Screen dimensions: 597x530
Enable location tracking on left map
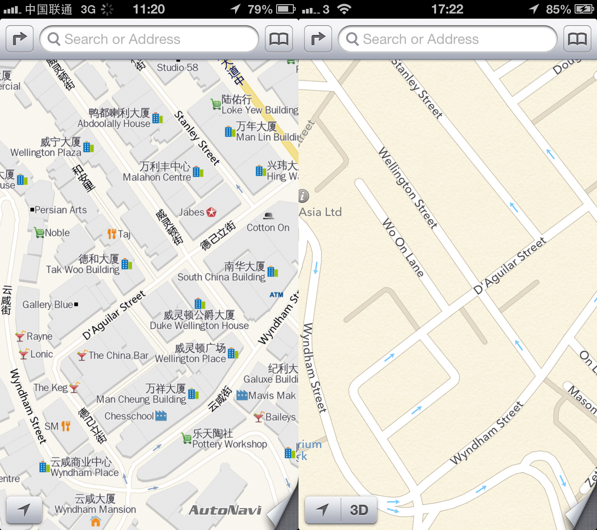click(x=24, y=510)
